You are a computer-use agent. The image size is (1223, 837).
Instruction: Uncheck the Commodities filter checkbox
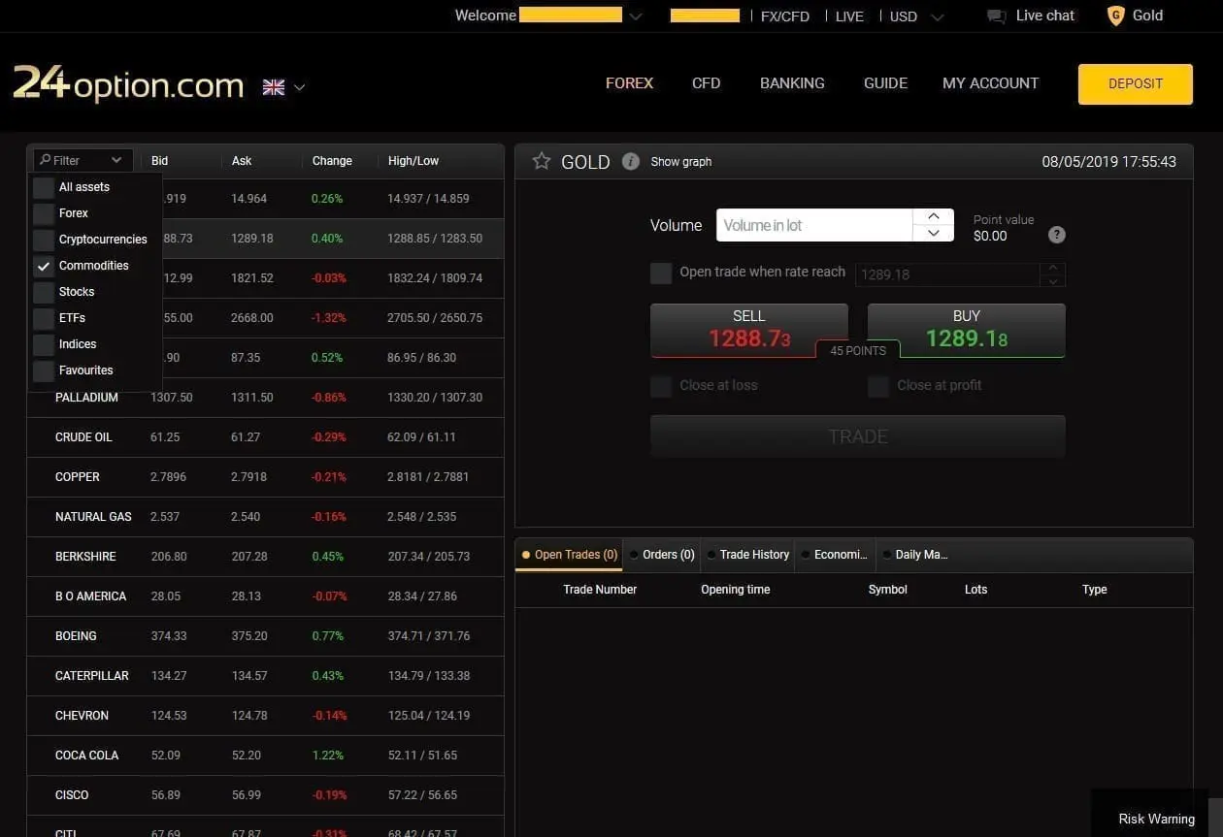(44, 265)
